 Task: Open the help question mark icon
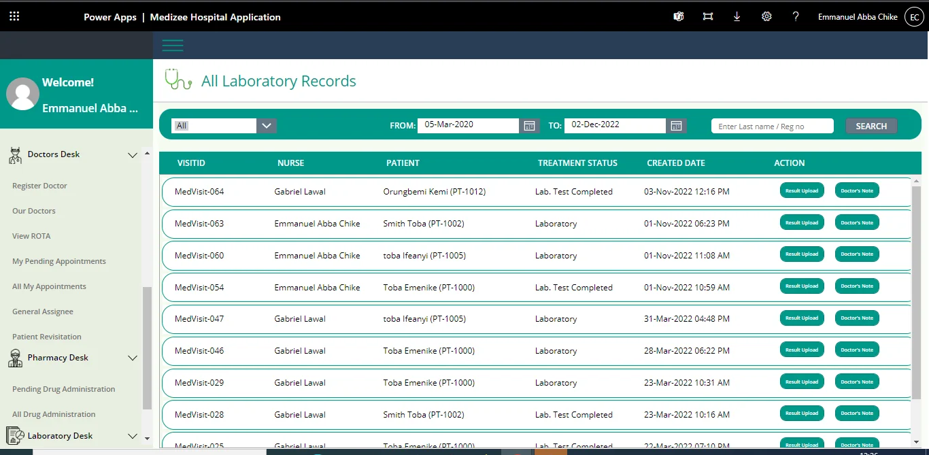point(796,16)
